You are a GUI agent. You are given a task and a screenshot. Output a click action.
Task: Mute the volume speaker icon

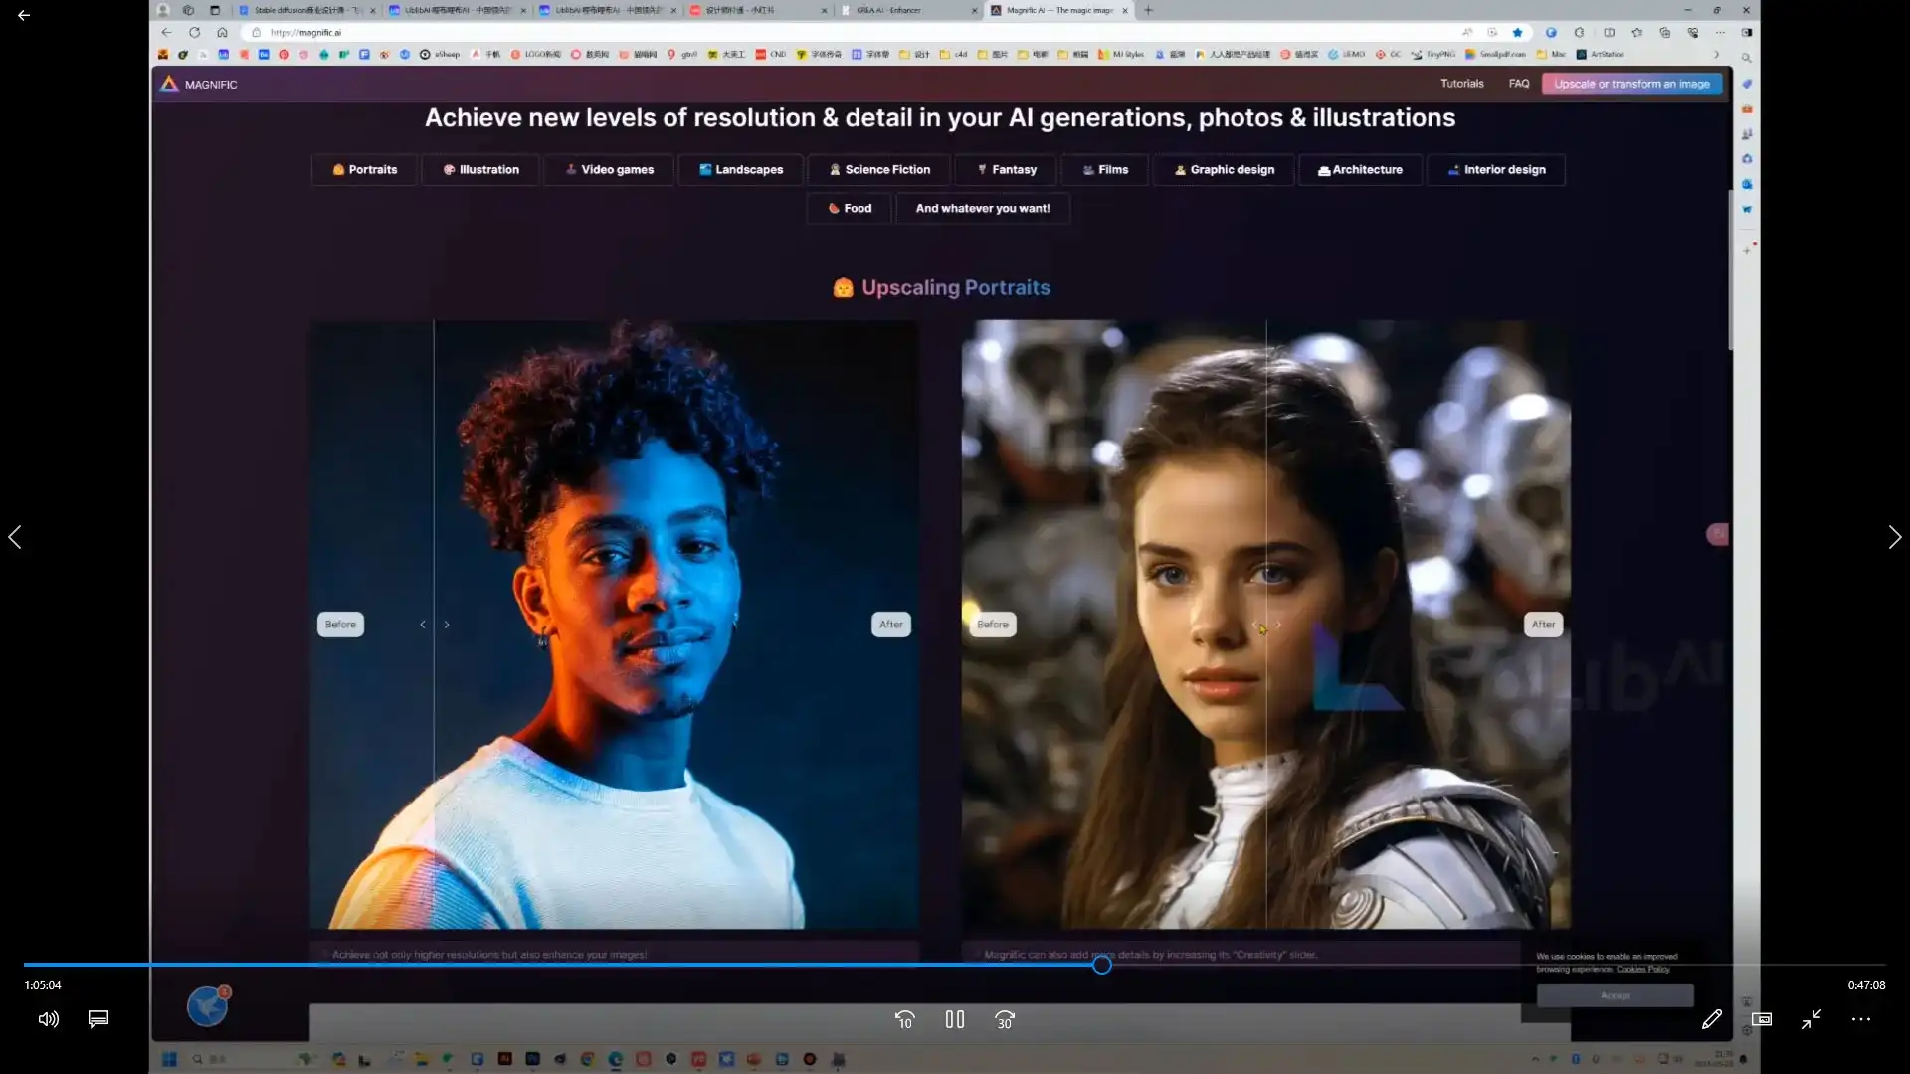(x=48, y=1019)
